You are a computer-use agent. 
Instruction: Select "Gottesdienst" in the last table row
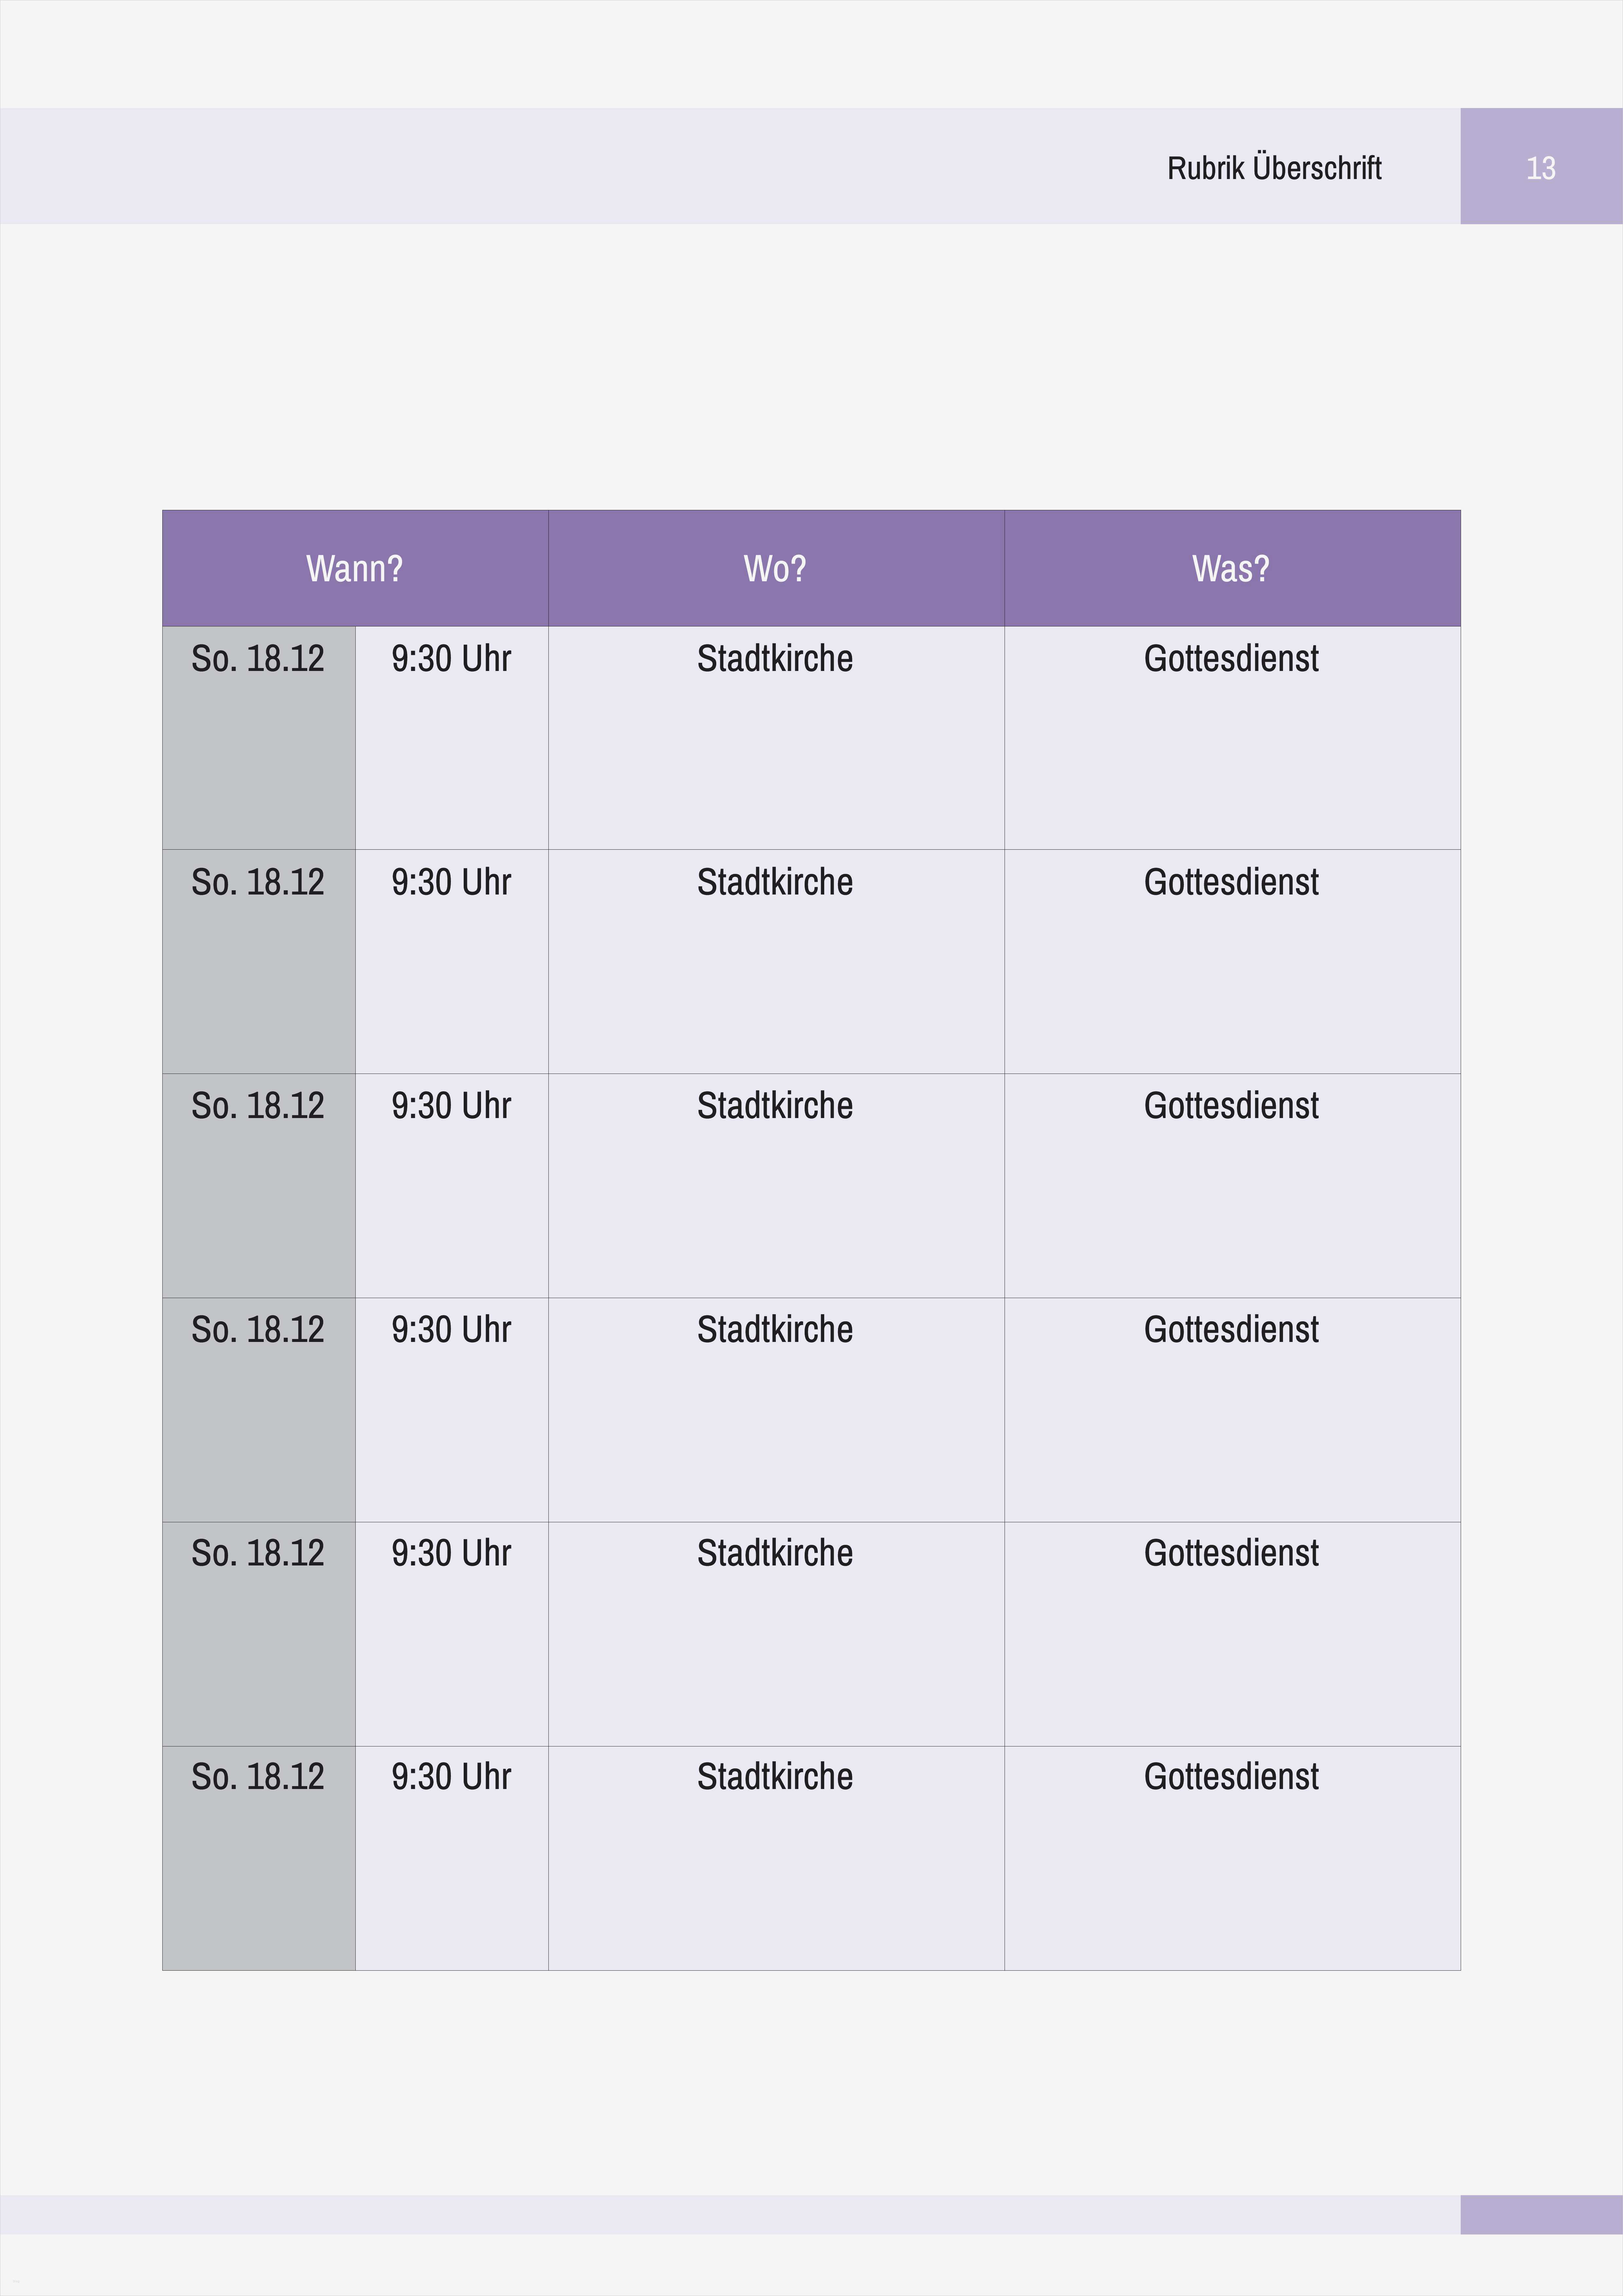point(1231,1777)
